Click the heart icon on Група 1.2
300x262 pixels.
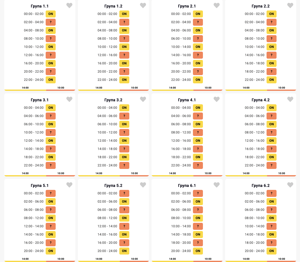[143, 5]
